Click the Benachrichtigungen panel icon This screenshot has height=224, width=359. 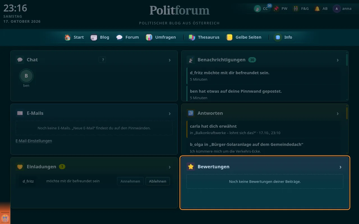click(x=191, y=60)
